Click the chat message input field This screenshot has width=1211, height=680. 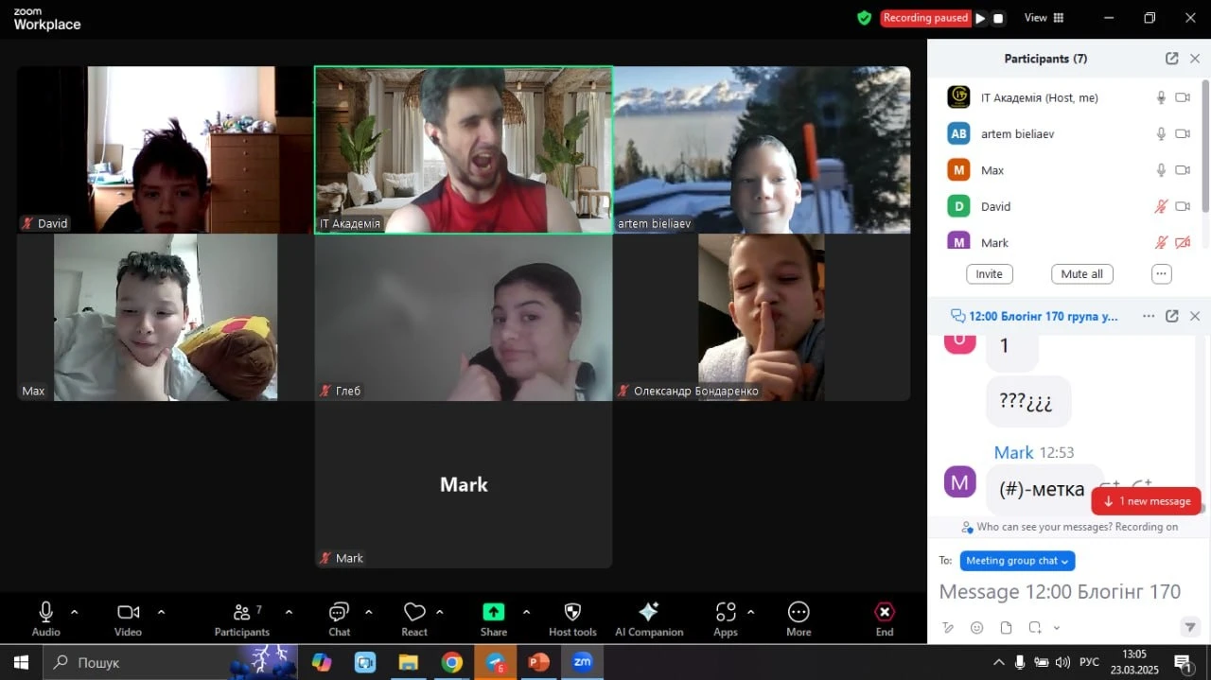1060,592
